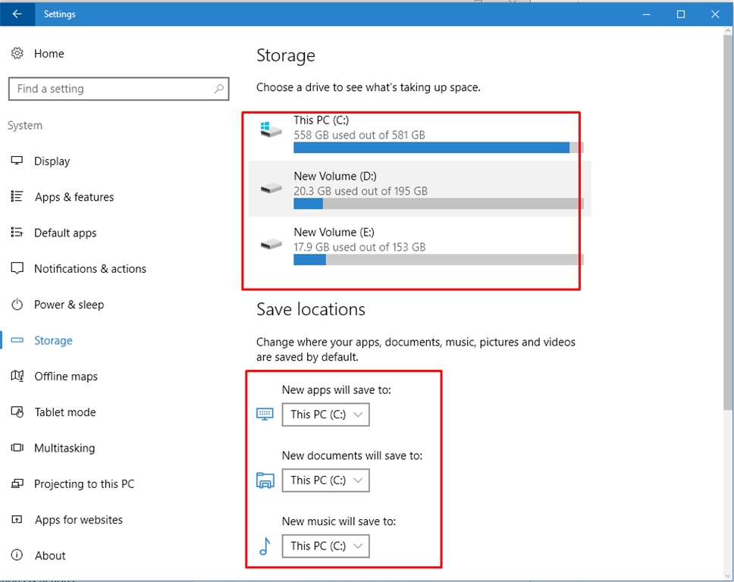Image resolution: width=734 pixels, height=582 pixels.
Task: Go to Apps & features settings
Action: click(74, 197)
